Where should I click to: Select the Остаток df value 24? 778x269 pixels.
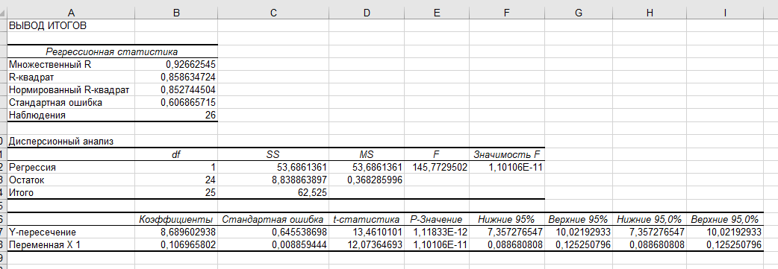coord(176,180)
